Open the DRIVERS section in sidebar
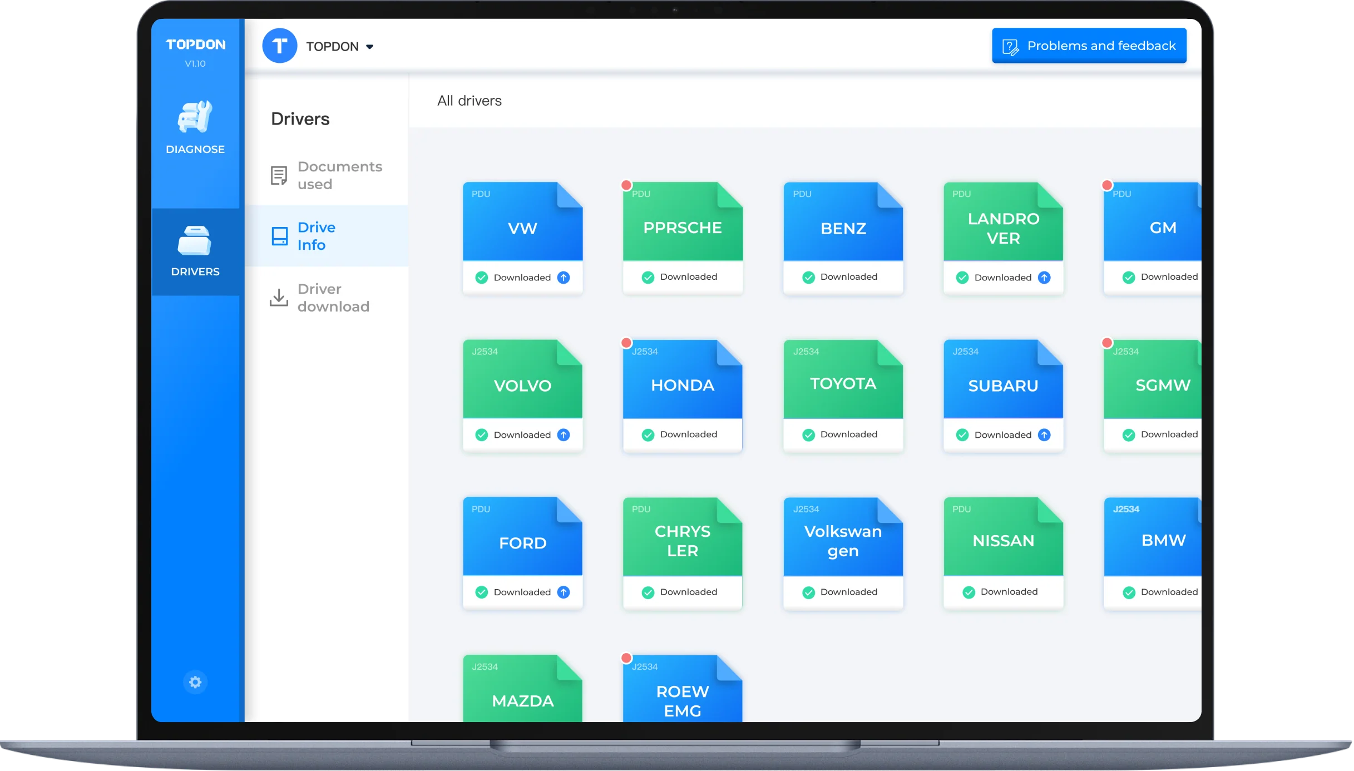This screenshot has width=1354, height=771. (x=195, y=251)
